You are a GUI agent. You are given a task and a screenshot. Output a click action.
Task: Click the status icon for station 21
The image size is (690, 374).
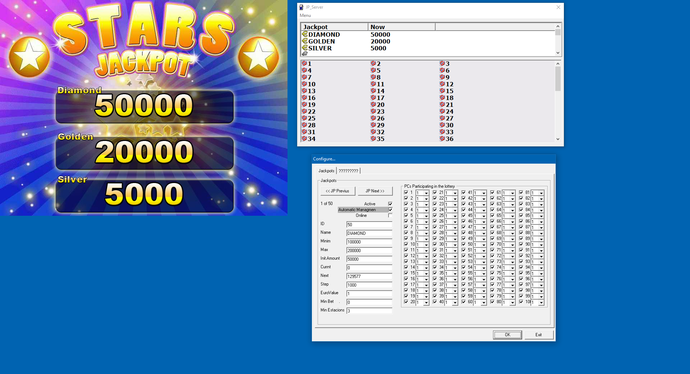pyautogui.click(x=442, y=105)
